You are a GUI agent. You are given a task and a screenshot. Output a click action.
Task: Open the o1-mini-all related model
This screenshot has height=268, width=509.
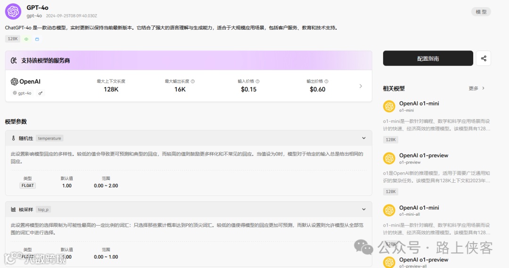(419, 208)
